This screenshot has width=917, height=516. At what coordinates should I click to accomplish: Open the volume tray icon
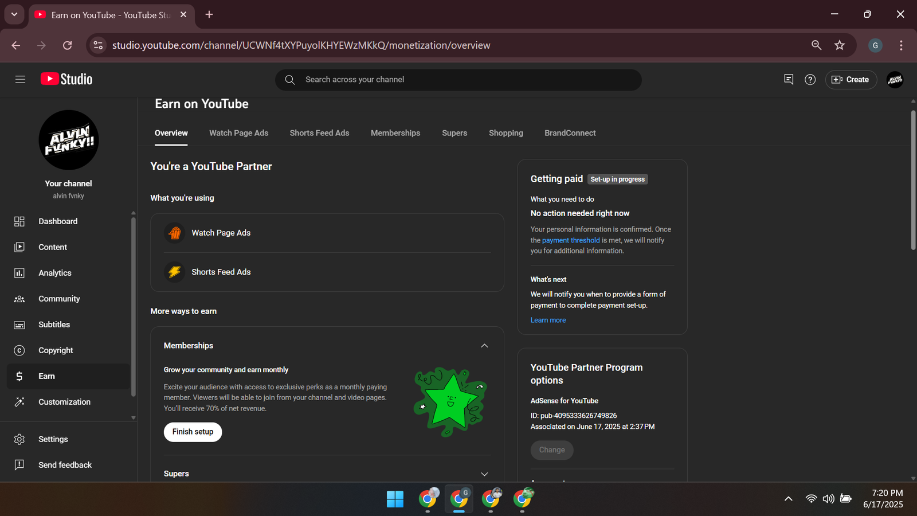(x=828, y=499)
